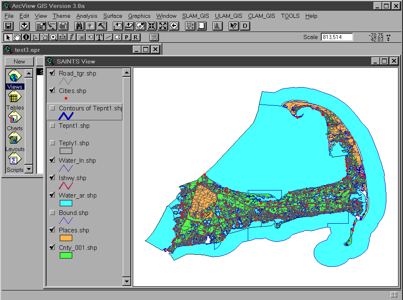Open the Analysis menu
Viewport: 403px width, 300px height.
(x=87, y=16)
